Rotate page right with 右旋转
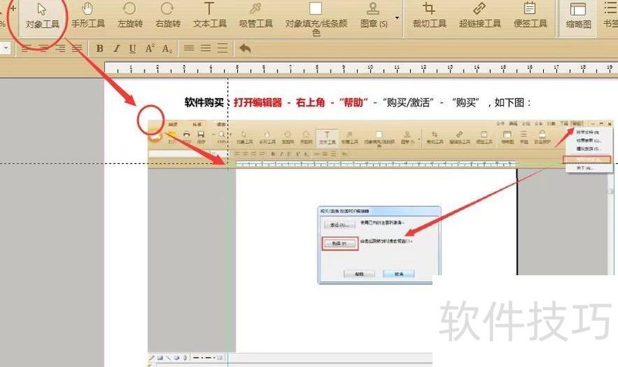 click(168, 16)
